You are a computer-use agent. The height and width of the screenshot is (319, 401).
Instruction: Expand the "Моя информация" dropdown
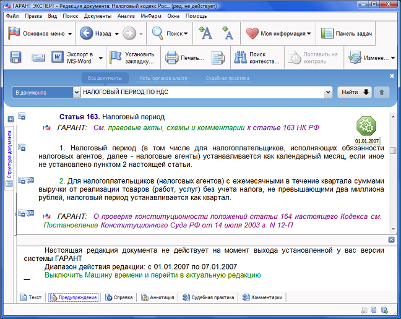coord(278,33)
